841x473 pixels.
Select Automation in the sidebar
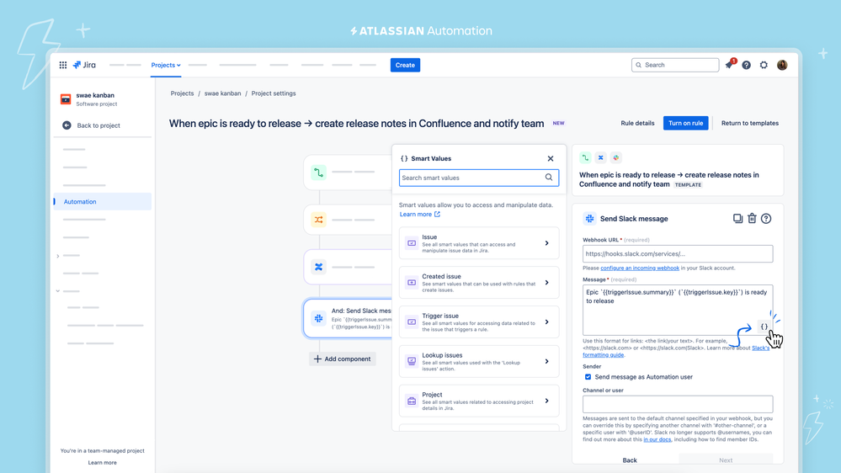103,202
